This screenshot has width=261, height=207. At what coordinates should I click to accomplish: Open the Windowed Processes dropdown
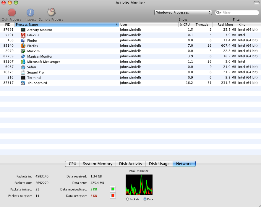point(183,12)
